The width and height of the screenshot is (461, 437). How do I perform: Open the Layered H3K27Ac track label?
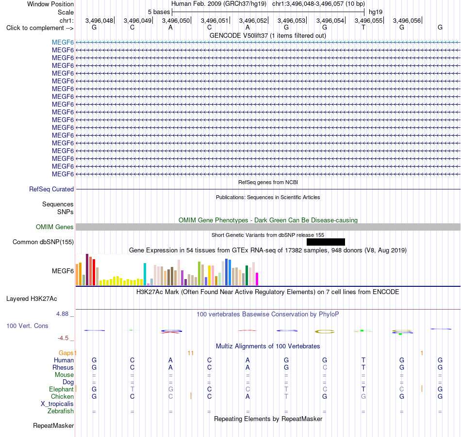pos(32,298)
